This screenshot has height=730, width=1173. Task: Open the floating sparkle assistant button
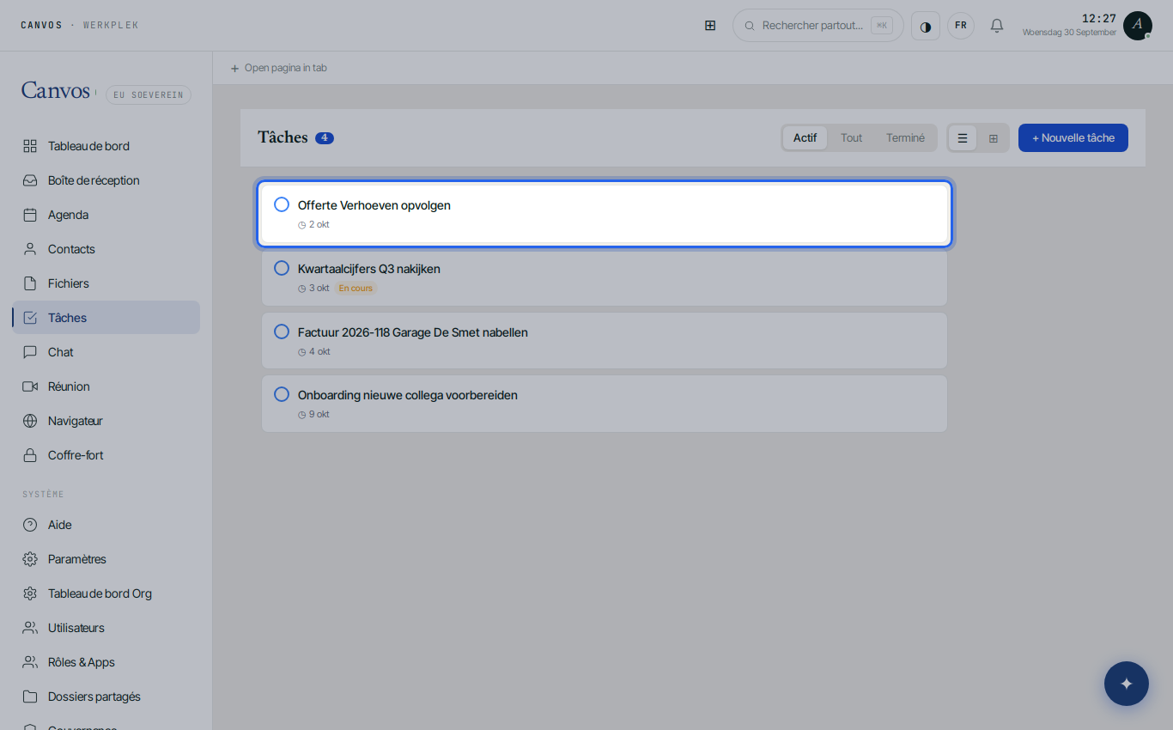[x=1127, y=684]
